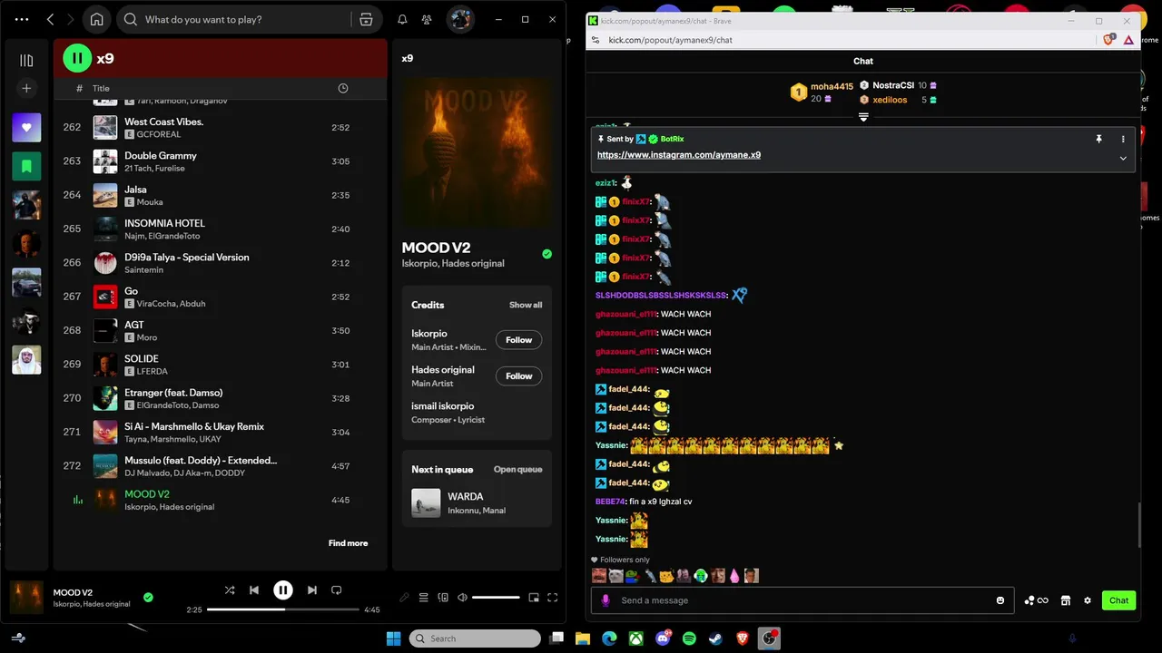
Task: Send the message with the green Chat button
Action: 1118,600
